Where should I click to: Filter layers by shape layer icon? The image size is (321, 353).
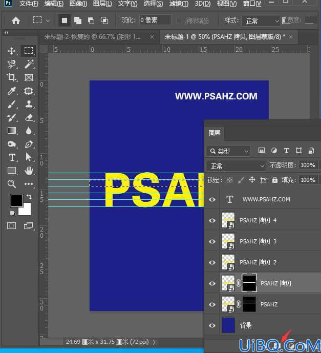pos(298,151)
